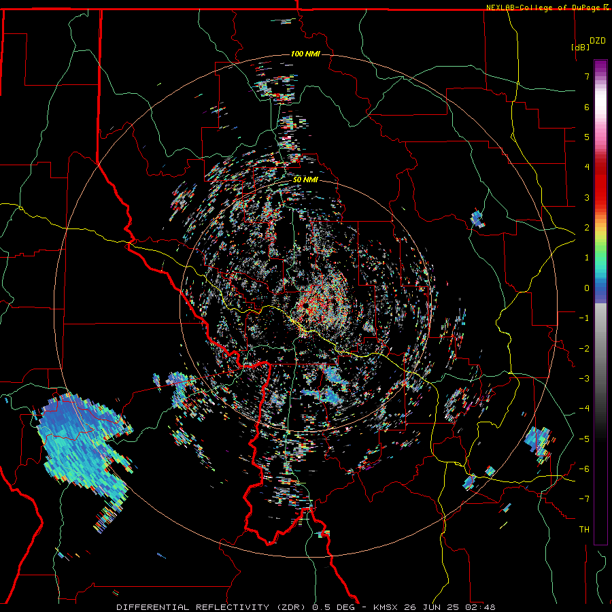Click the -6 value on the color scale
The width and height of the screenshot is (612, 612).
click(584, 469)
